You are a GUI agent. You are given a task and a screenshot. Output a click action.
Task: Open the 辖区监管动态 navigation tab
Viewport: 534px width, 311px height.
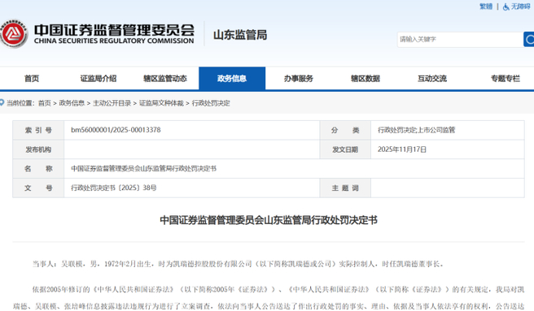click(x=165, y=79)
